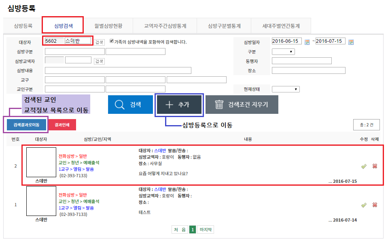Click the date 2016-07-14 in row 1
The width and height of the screenshot is (388, 243).
pyautogui.click(x=345, y=220)
